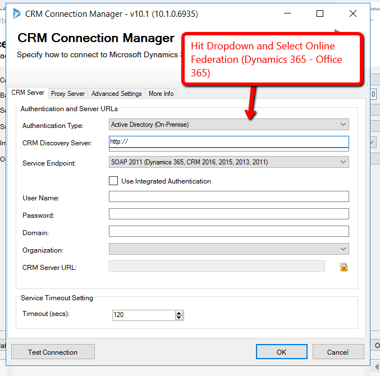The height and width of the screenshot is (376, 380).
Task: Click the Timeout seconds value field
Action: 144,315
